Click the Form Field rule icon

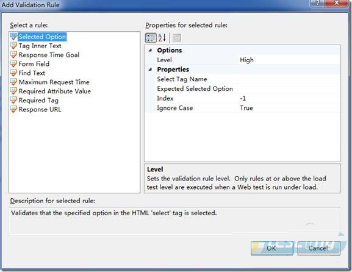[13, 64]
